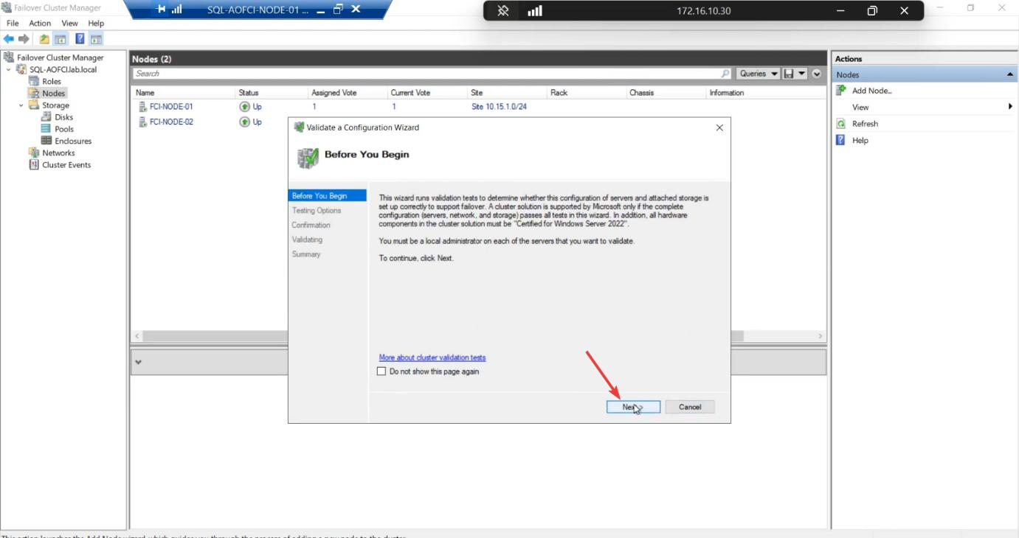Click the pin icon in SQL-AOFCI-NODE-01 connection bar
This screenshot has height=538, width=1019.
point(161,10)
